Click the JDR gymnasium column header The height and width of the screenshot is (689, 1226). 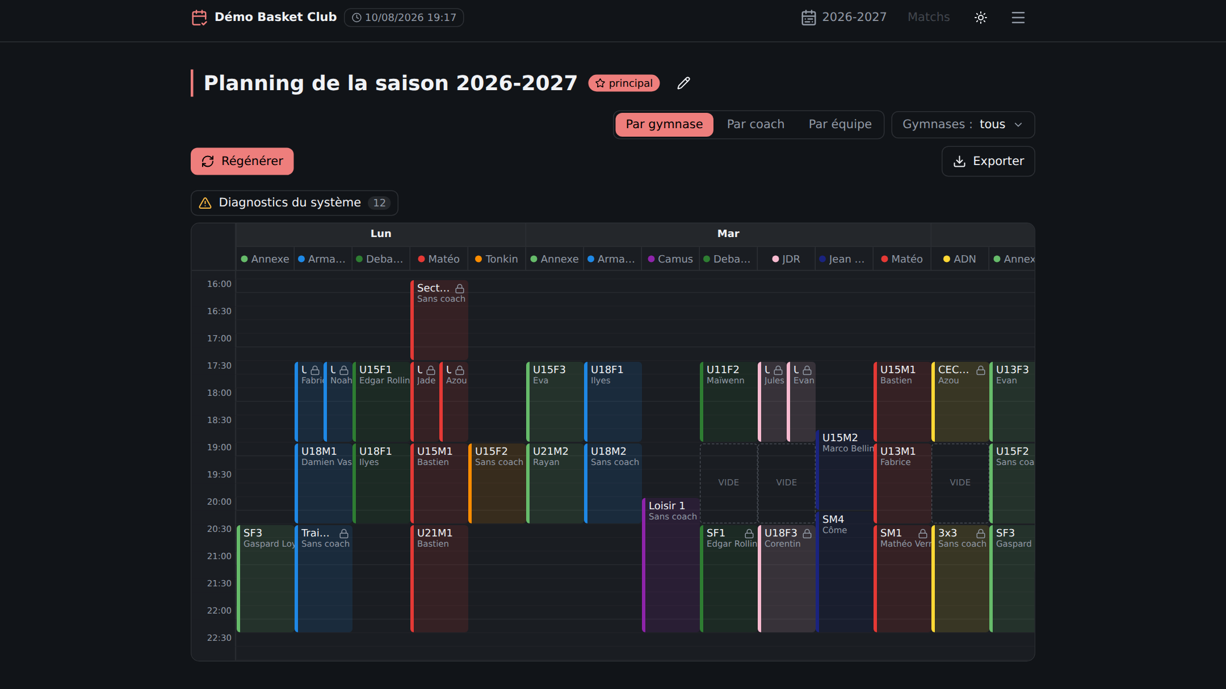click(x=786, y=259)
